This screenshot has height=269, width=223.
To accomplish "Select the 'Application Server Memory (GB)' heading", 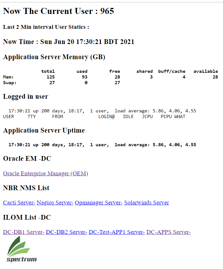I will [x=54, y=57].
